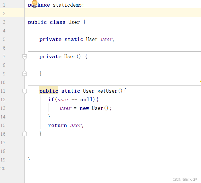Click 'null' keyword in the if condition
This screenshot has height=183, width=201.
(x=86, y=100)
